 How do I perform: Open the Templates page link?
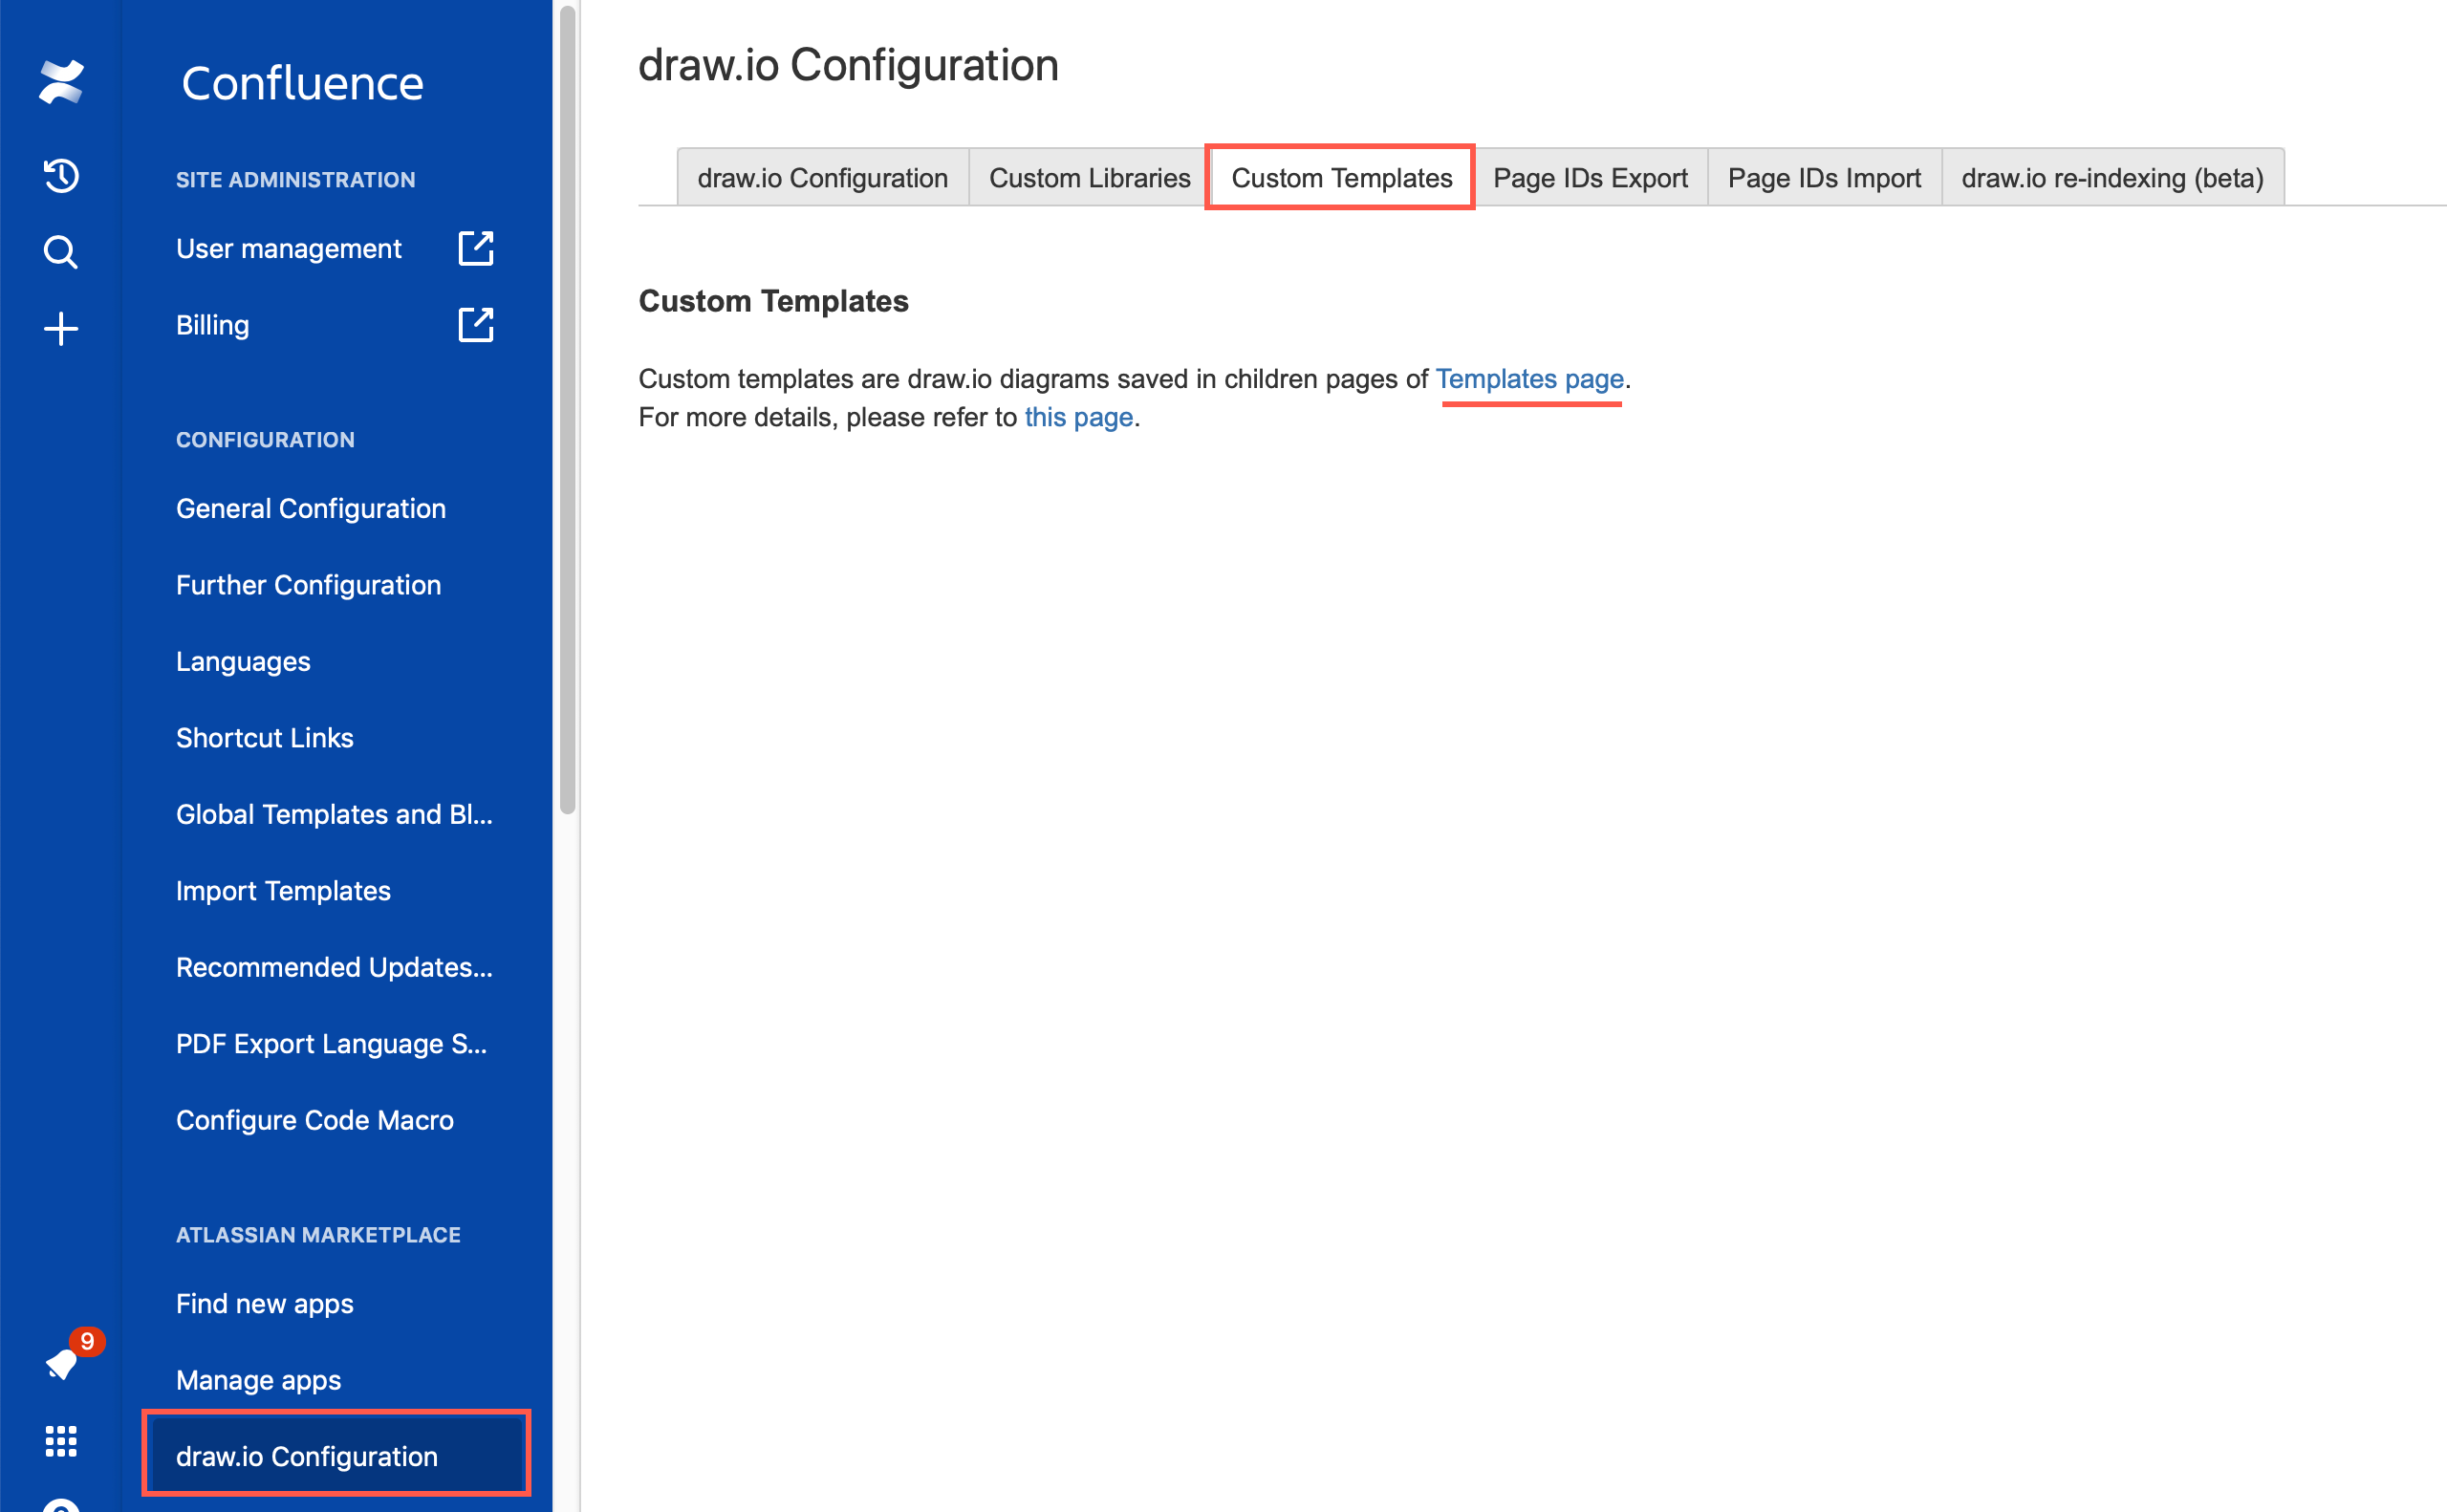1529,379
